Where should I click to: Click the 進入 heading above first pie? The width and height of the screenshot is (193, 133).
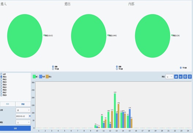tap(3, 4)
